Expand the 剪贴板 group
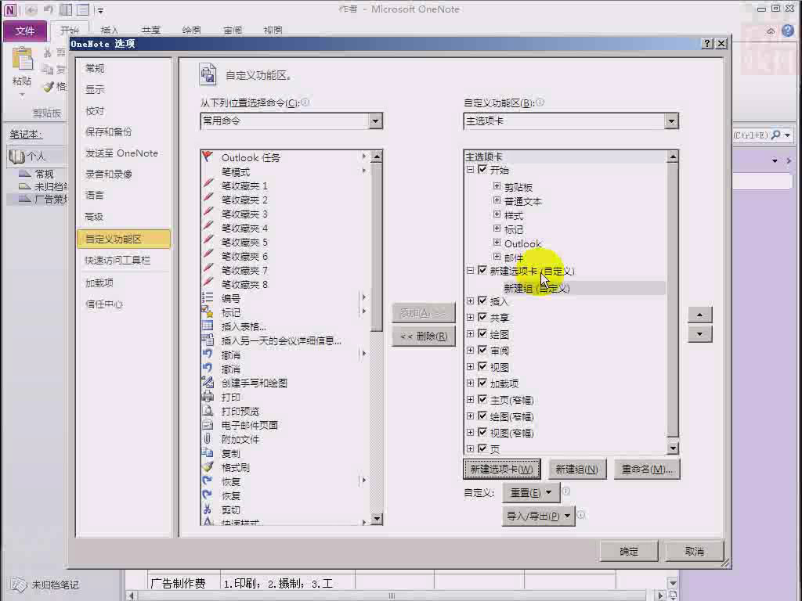Screen dimensions: 802x601 click(497, 186)
